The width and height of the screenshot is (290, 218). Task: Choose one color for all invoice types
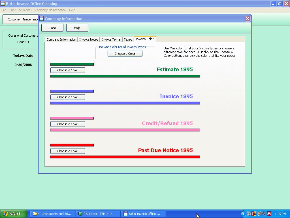point(125,54)
